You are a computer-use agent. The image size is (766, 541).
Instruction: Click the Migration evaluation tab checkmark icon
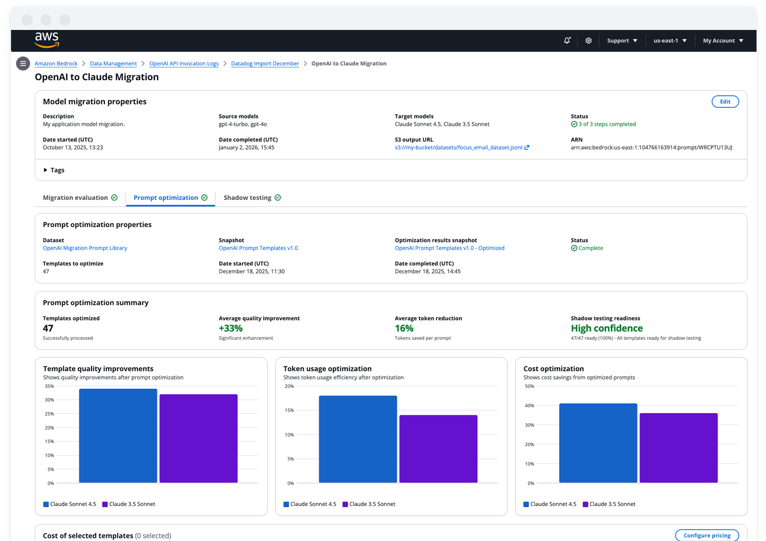click(115, 198)
